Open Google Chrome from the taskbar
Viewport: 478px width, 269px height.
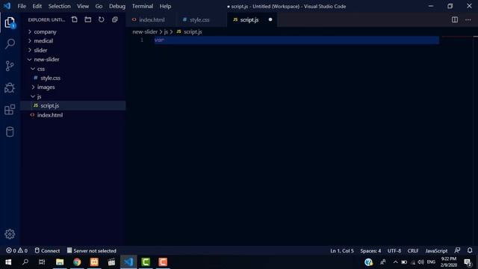[77, 262]
